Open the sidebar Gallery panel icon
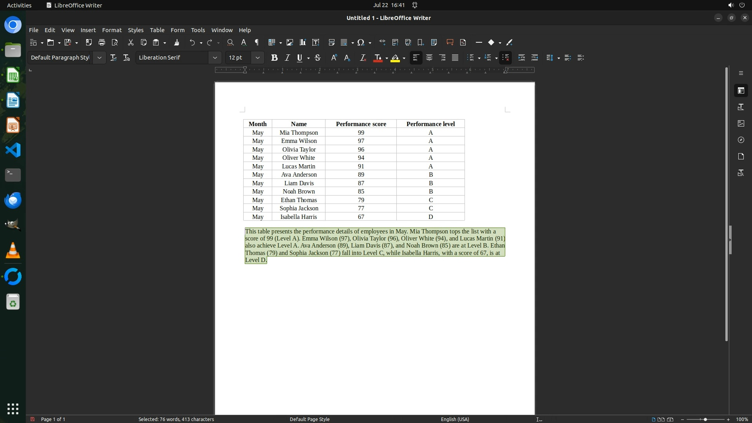This screenshot has width=752, height=423. point(741,123)
